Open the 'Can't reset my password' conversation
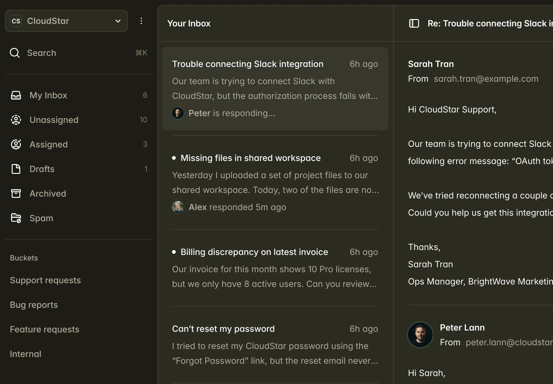Viewport: 553px width, 384px height. tap(275, 344)
